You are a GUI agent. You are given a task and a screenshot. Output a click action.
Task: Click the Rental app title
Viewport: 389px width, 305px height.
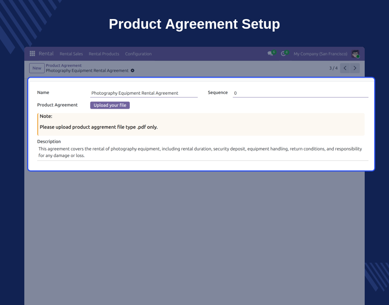click(46, 53)
